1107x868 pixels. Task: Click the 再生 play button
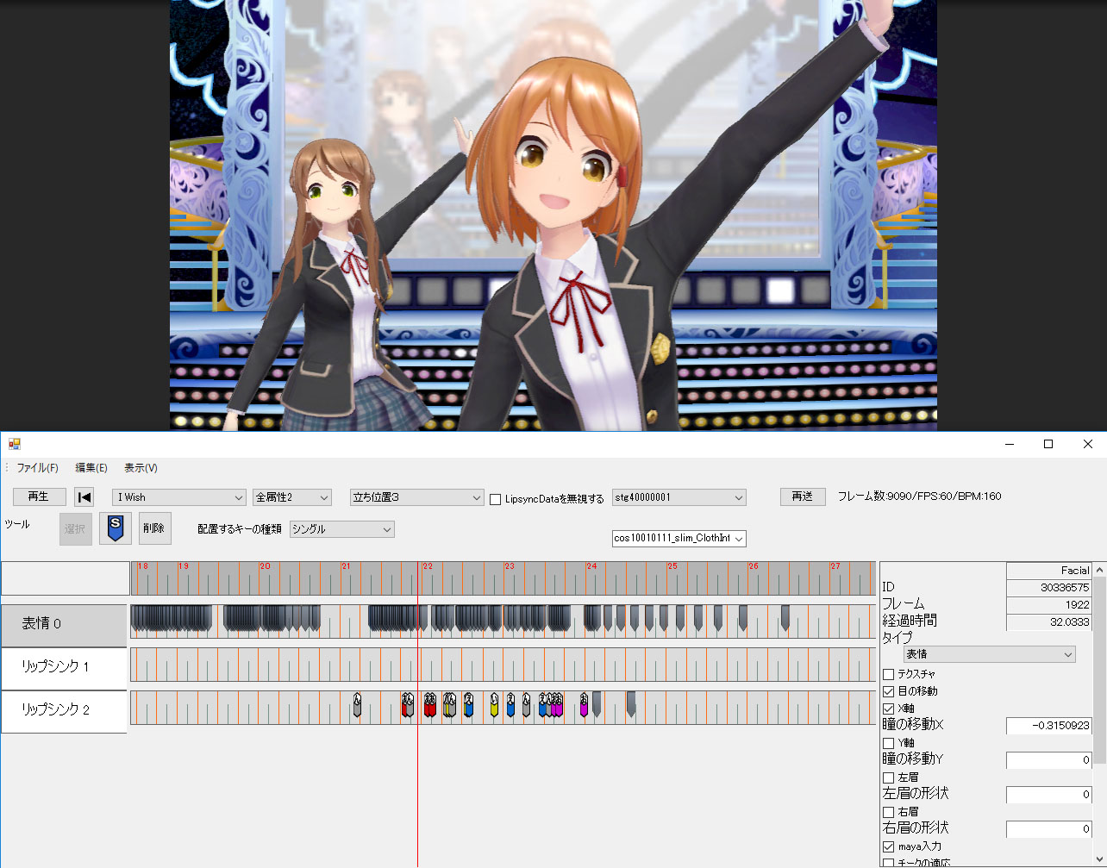pyautogui.click(x=39, y=496)
